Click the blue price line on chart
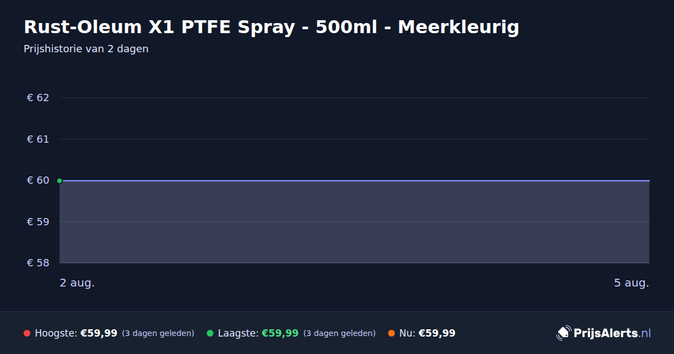 pyautogui.click(x=354, y=180)
